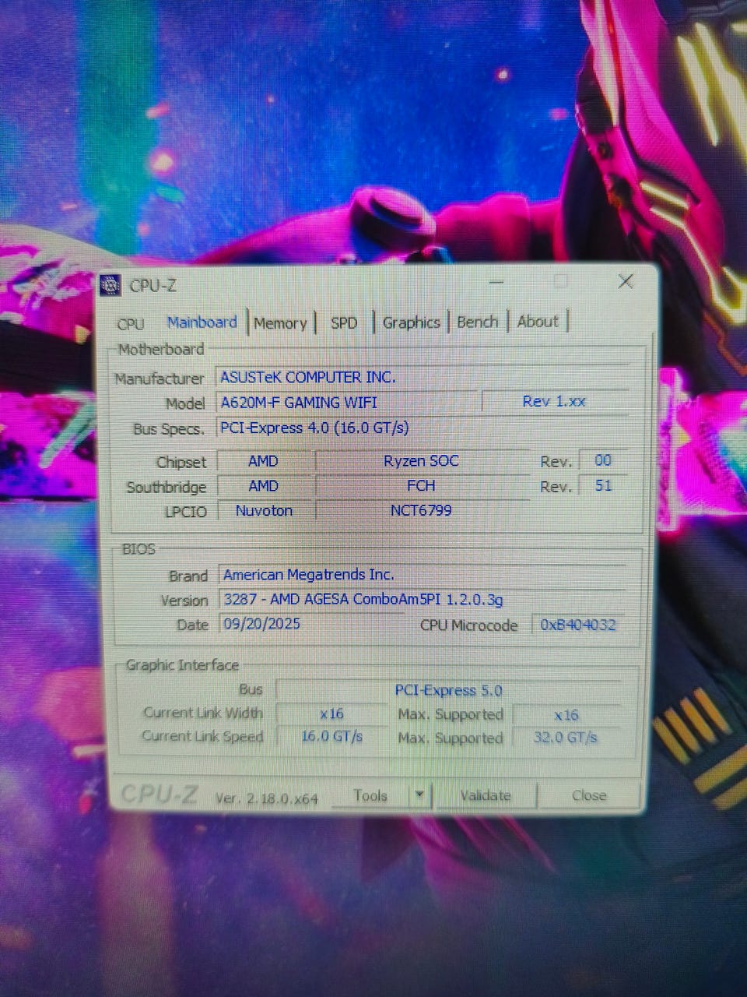Click the CPU-Z window title text
Viewport: 747px width, 997px height.
(x=153, y=286)
